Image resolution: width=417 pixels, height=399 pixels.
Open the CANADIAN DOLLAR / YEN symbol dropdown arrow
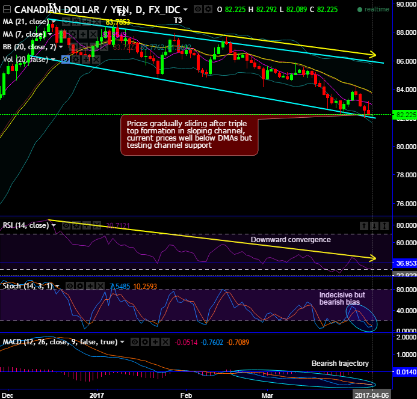185,10
